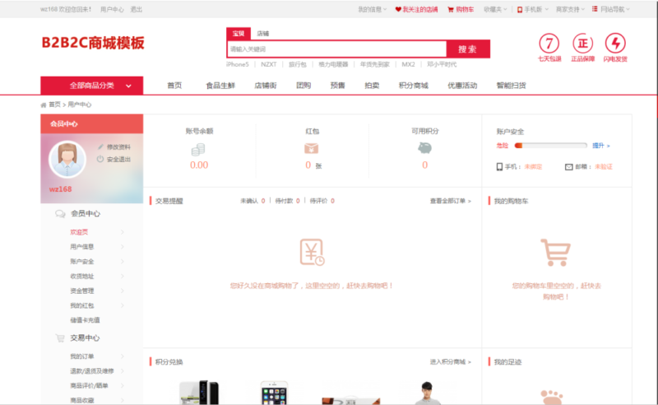This screenshot has height=405, width=658.
Task: Click the phone icon next to 手机
Action: (499, 167)
